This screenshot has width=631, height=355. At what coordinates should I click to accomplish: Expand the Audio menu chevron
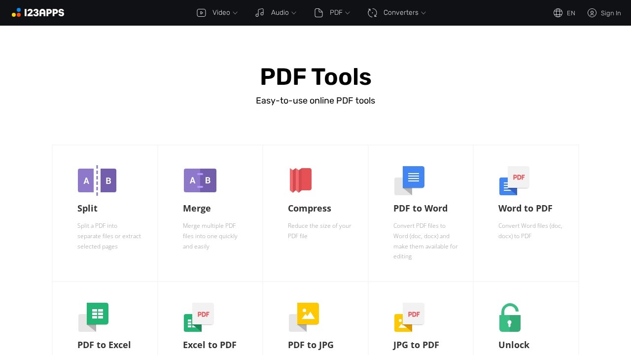(294, 13)
